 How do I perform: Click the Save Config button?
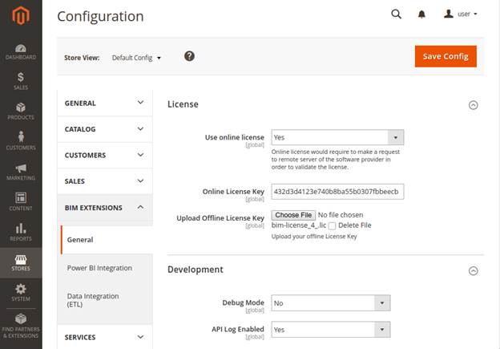click(x=446, y=56)
